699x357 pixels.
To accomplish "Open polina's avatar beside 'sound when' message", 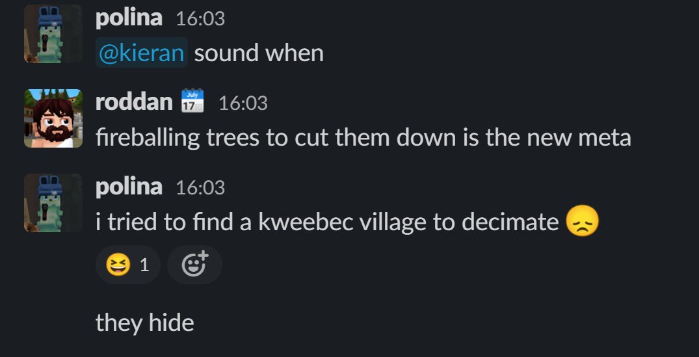I will [53, 33].
